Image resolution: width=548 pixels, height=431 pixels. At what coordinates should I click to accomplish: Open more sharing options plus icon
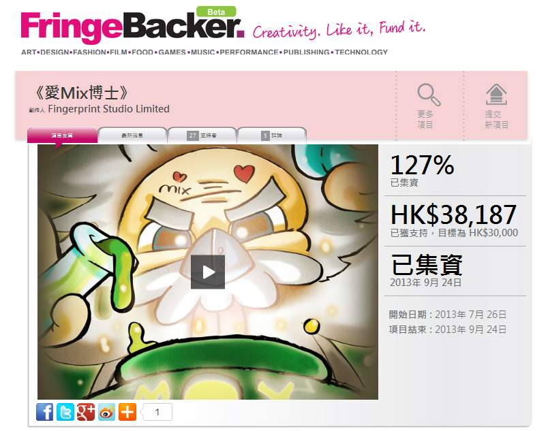(127, 412)
